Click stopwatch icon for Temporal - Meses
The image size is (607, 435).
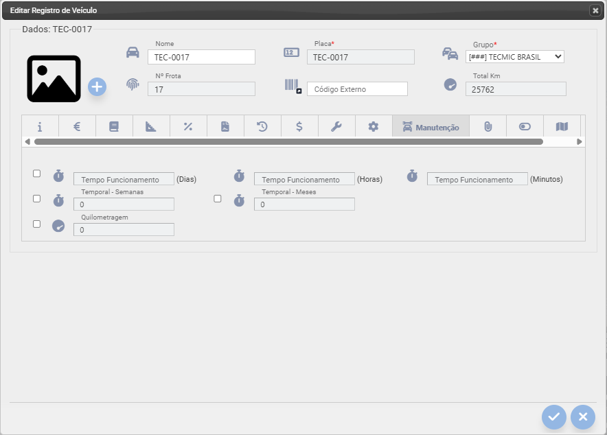(239, 200)
